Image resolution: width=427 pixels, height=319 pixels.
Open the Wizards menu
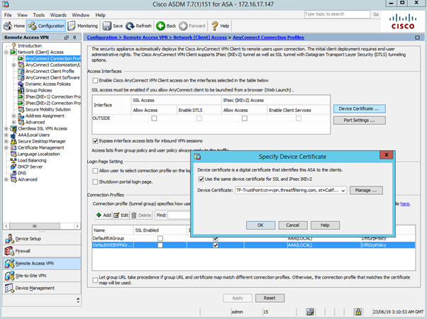click(57, 14)
